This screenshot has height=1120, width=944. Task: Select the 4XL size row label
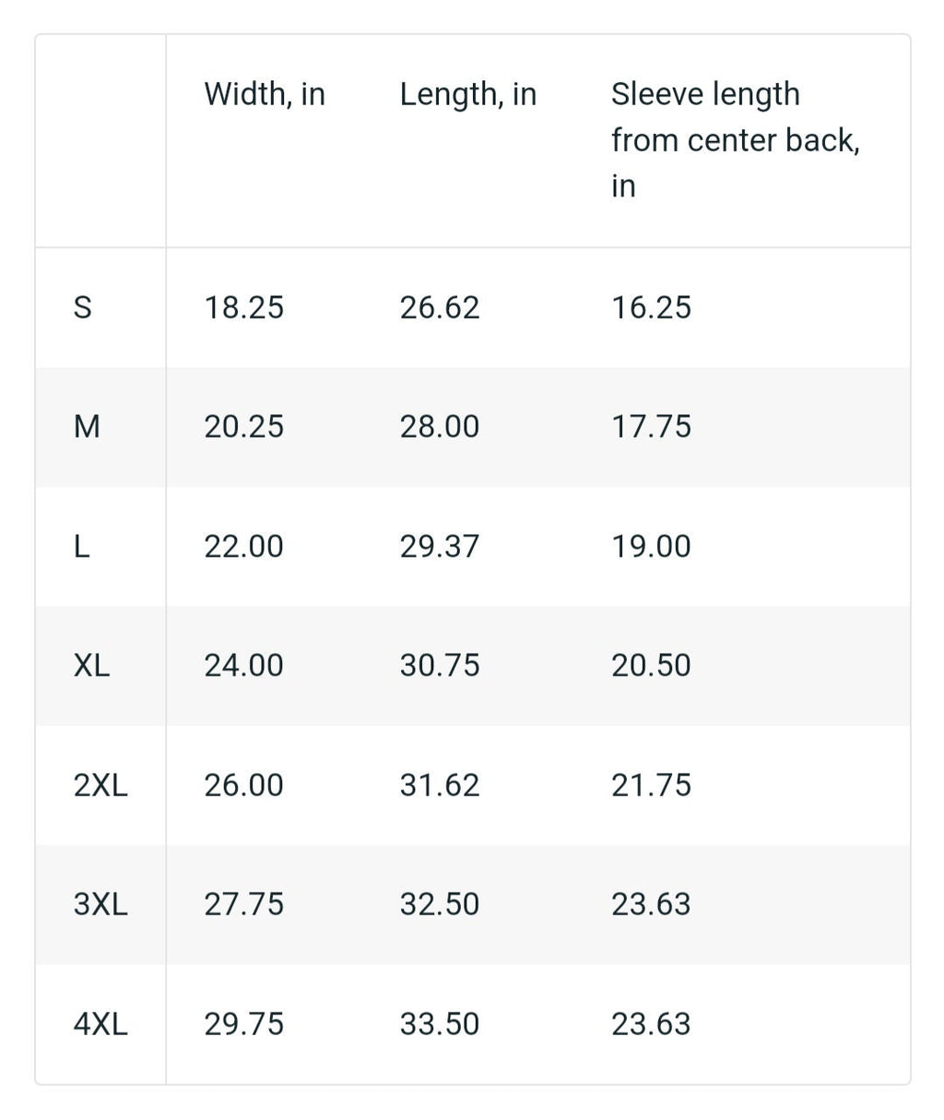100,1024
